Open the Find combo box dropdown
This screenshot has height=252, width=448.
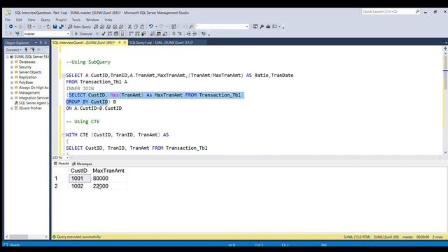coord(247,27)
